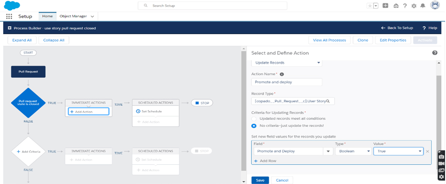Cancel the action edit
446x184 pixels.
(282, 180)
